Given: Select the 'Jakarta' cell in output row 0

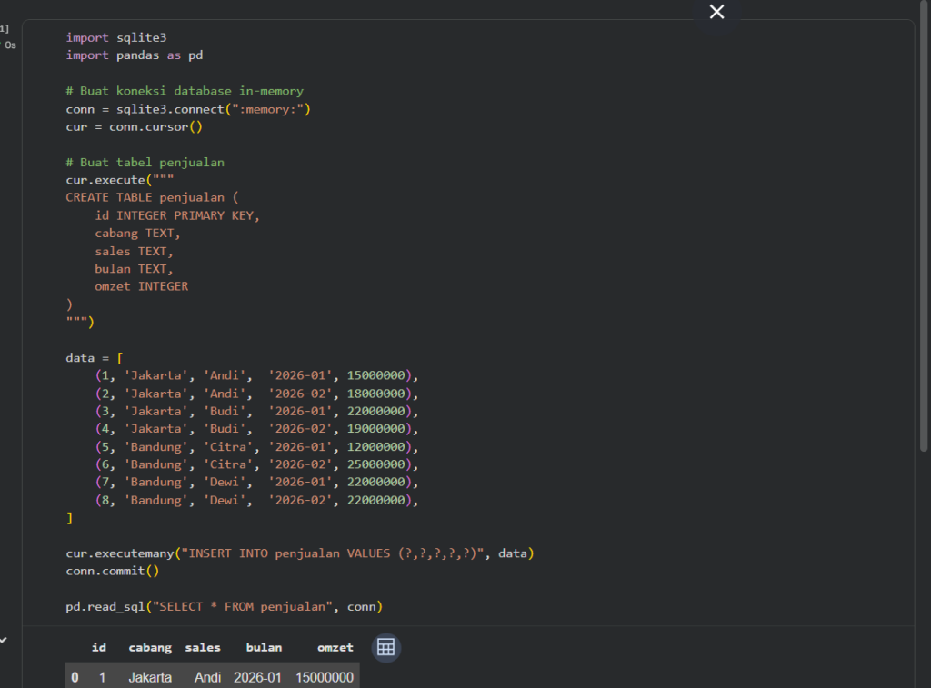Looking at the screenshot, I should tap(150, 677).
